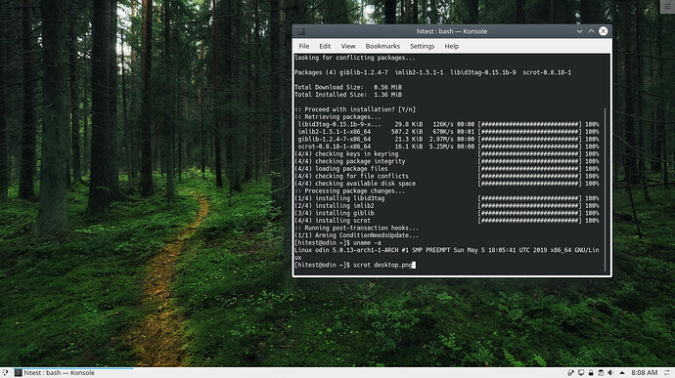Open the audio volume tray icon
675x378 pixels.
(610, 373)
